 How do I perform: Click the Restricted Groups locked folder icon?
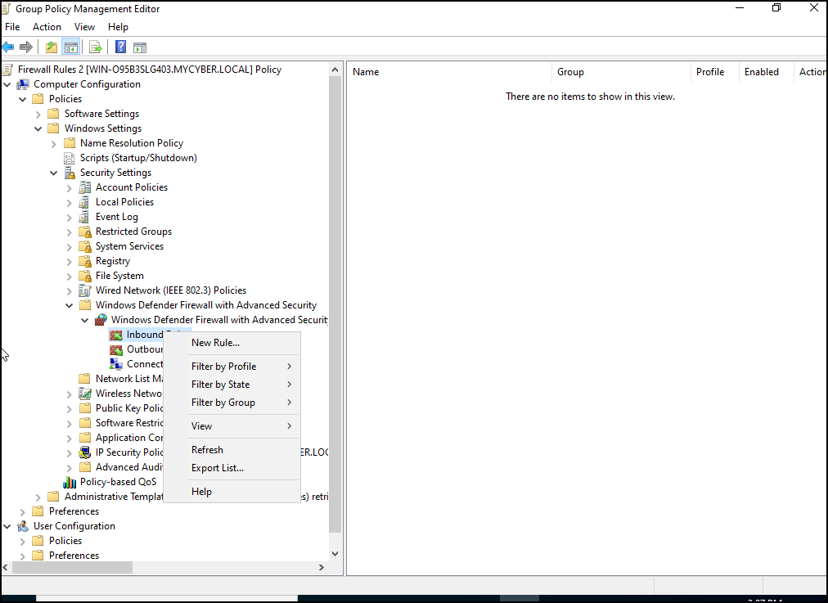[x=85, y=232]
